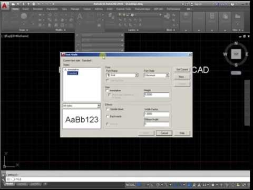Select the Circle tool in Draw panel
Image resolution: width=253 pixels, height=190 pixels.
[24, 16]
